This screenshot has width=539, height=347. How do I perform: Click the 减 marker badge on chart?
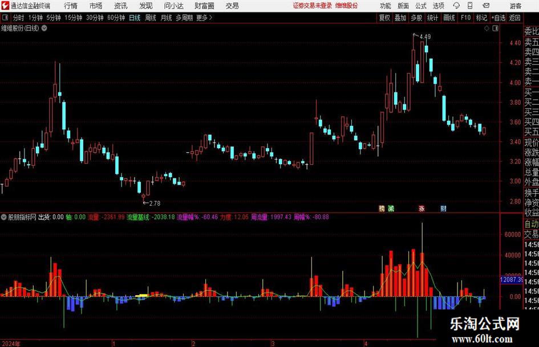(x=391, y=209)
